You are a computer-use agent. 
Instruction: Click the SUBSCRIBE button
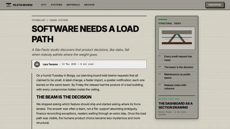(214, 5)
